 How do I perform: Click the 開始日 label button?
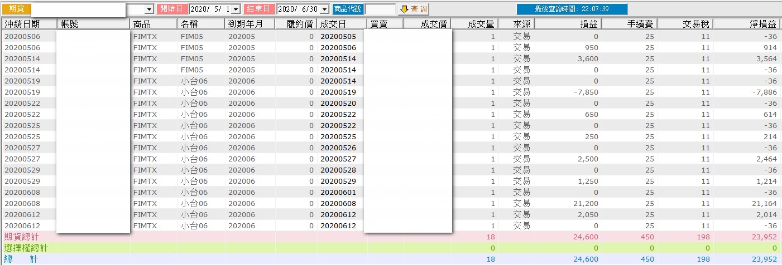[x=172, y=9]
